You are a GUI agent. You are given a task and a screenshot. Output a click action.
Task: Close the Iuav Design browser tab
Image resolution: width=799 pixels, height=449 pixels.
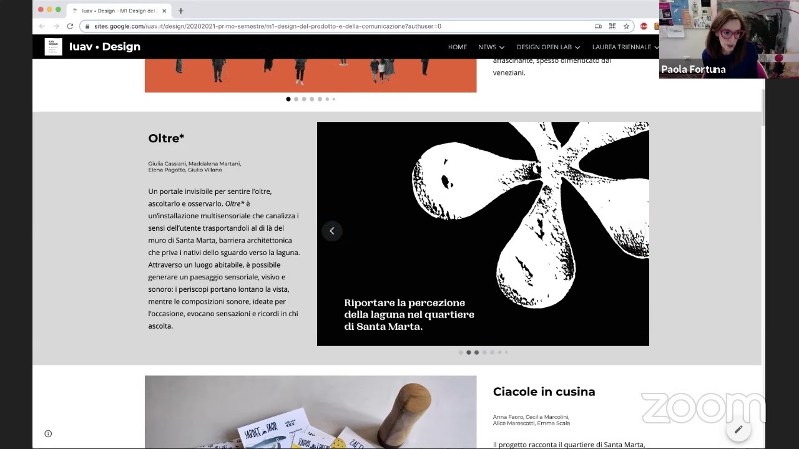click(164, 11)
